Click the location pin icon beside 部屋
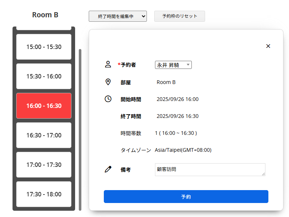The image size is (289, 217). 108,82
